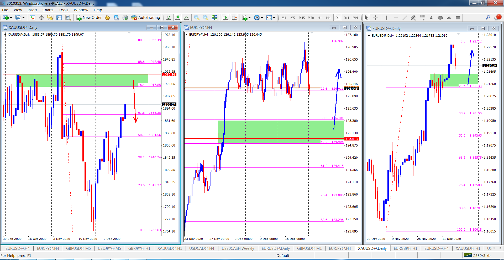Draw a triangle shape

(x=449, y=18)
